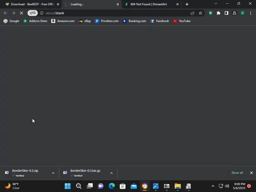View site information icon

coord(42,13)
